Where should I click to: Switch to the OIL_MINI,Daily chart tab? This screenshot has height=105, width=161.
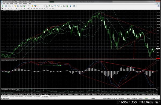(28, 96)
